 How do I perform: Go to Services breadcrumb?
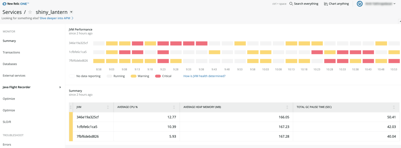pyautogui.click(x=12, y=12)
